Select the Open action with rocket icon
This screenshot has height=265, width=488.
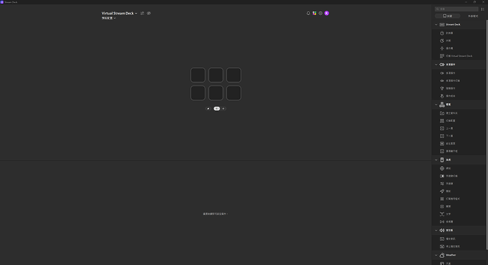[x=459, y=191]
